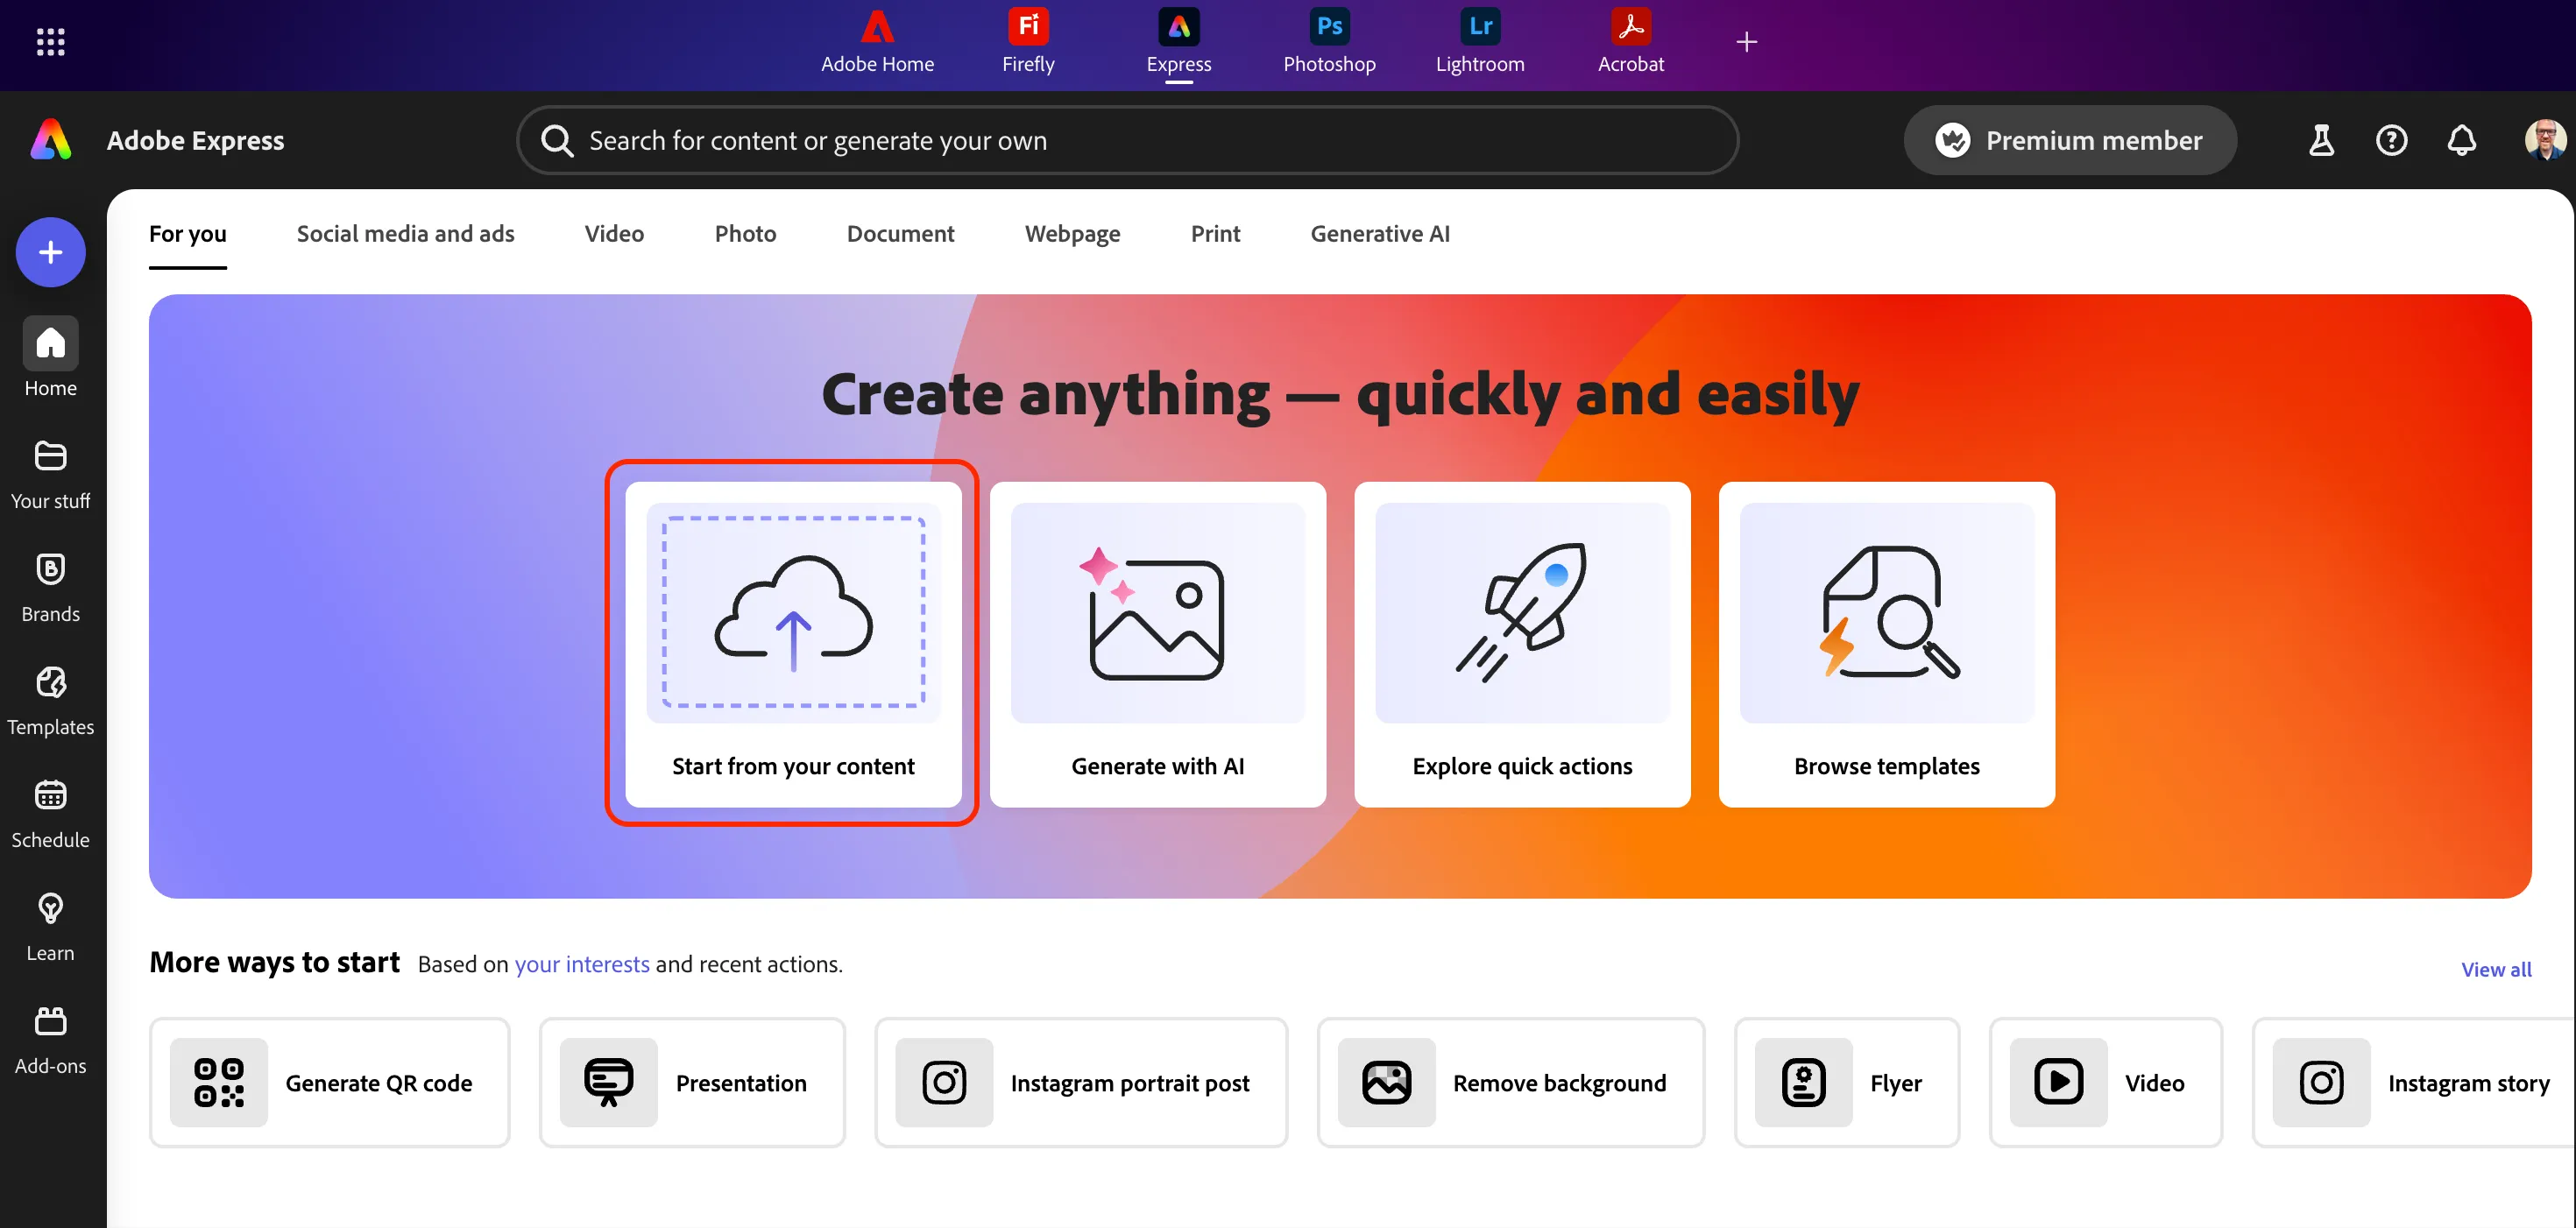Image resolution: width=2576 pixels, height=1228 pixels.
Task: Open Brands in the sidebar
Action: coord(50,588)
